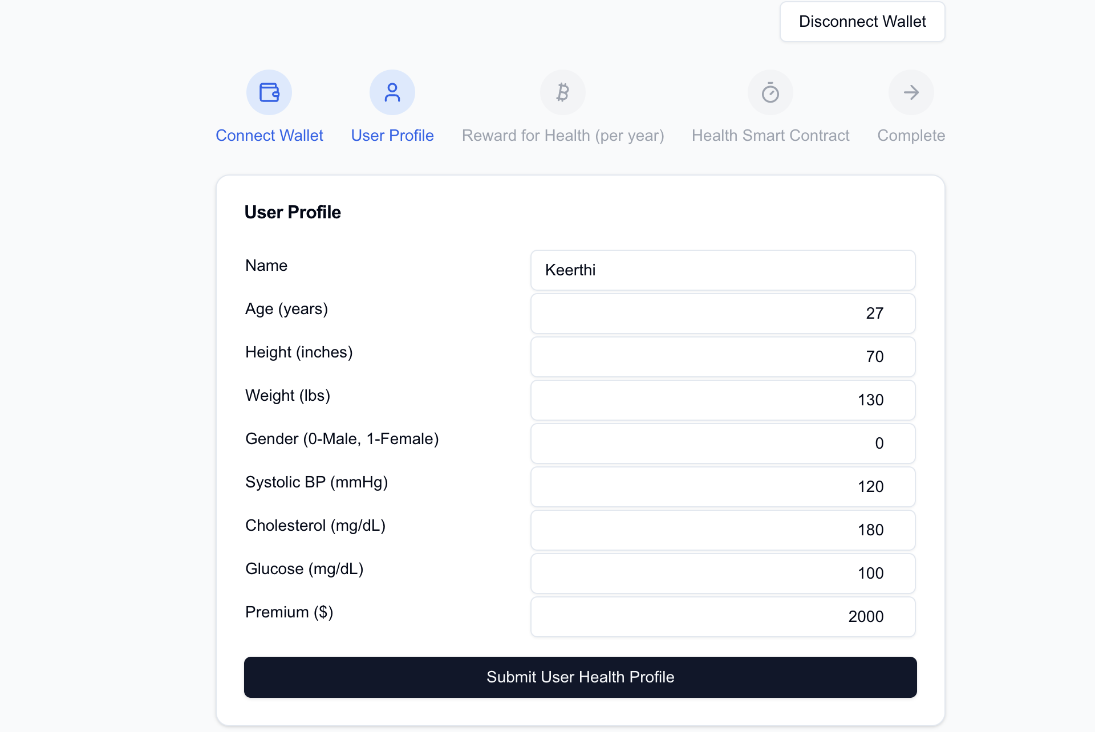The height and width of the screenshot is (732, 1095).
Task: Open Health Smart Contract step label
Action: 770,136
